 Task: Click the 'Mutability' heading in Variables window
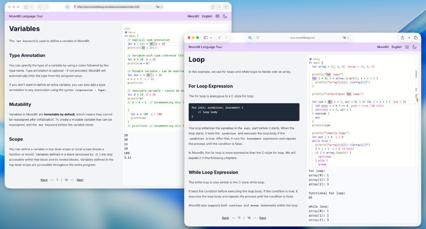pos(20,104)
